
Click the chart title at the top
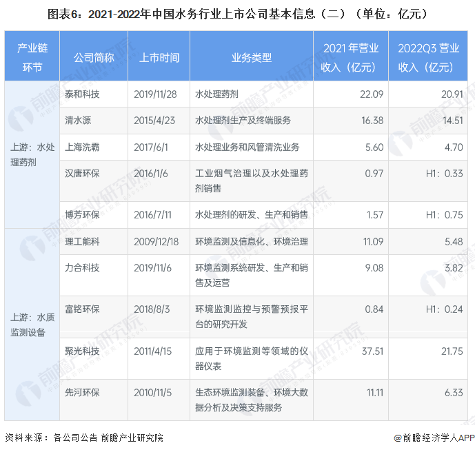pyautogui.click(x=237, y=13)
